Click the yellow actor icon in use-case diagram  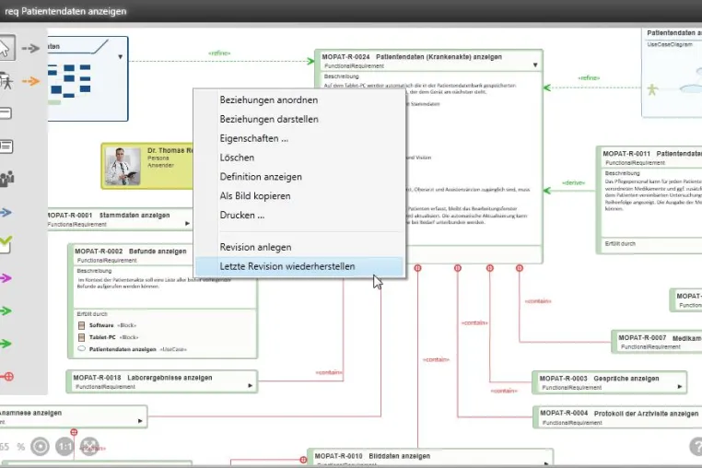(652, 89)
